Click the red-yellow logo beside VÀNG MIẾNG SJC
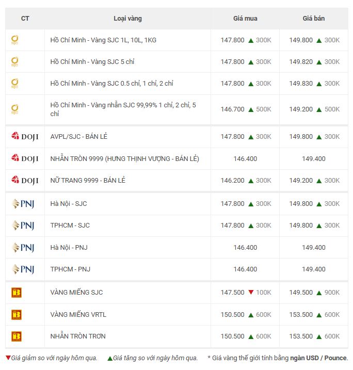The width and height of the screenshot is (353, 370). 17,293
